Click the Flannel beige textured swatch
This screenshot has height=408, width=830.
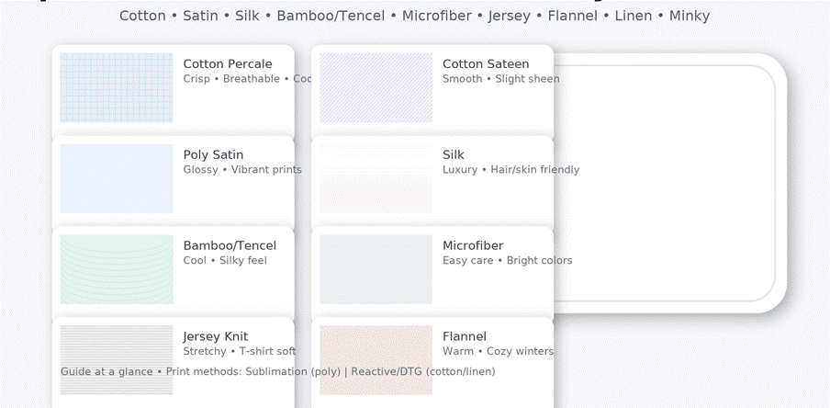tap(376, 360)
